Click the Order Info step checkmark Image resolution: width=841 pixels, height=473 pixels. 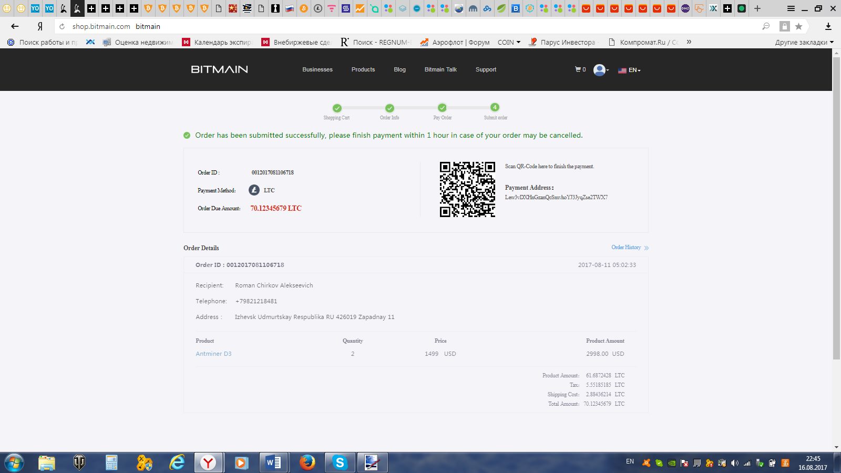point(389,108)
